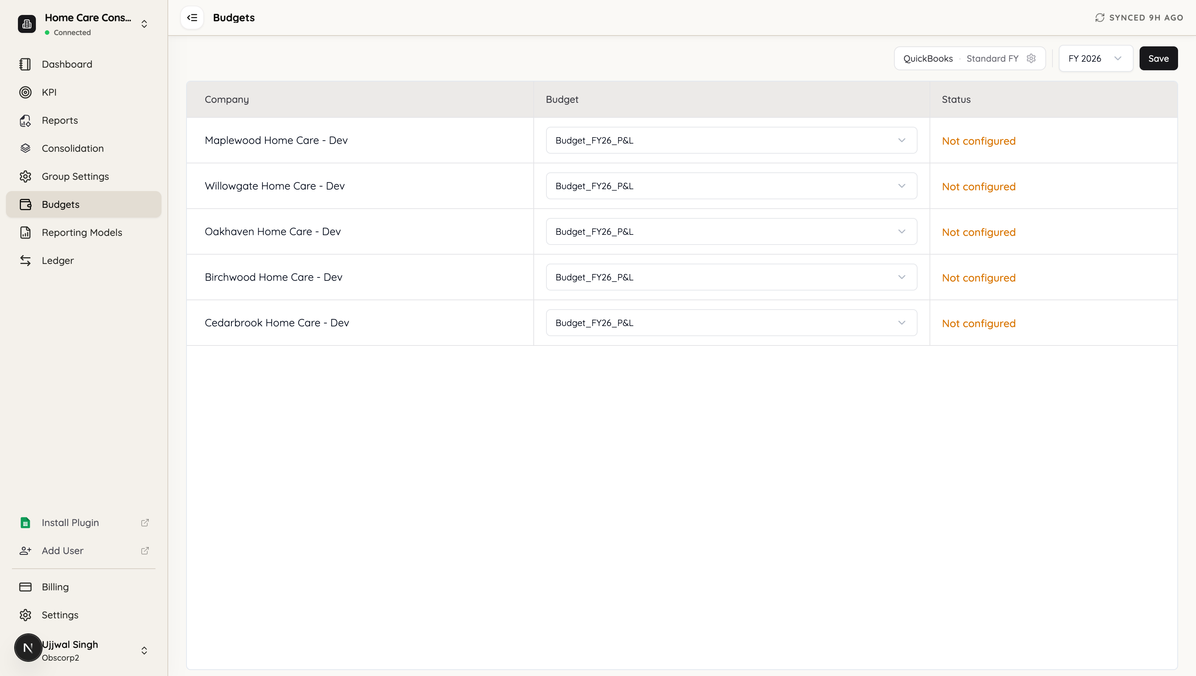Click the Budgets wallet icon
The height and width of the screenshot is (676, 1196).
coord(25,205)
